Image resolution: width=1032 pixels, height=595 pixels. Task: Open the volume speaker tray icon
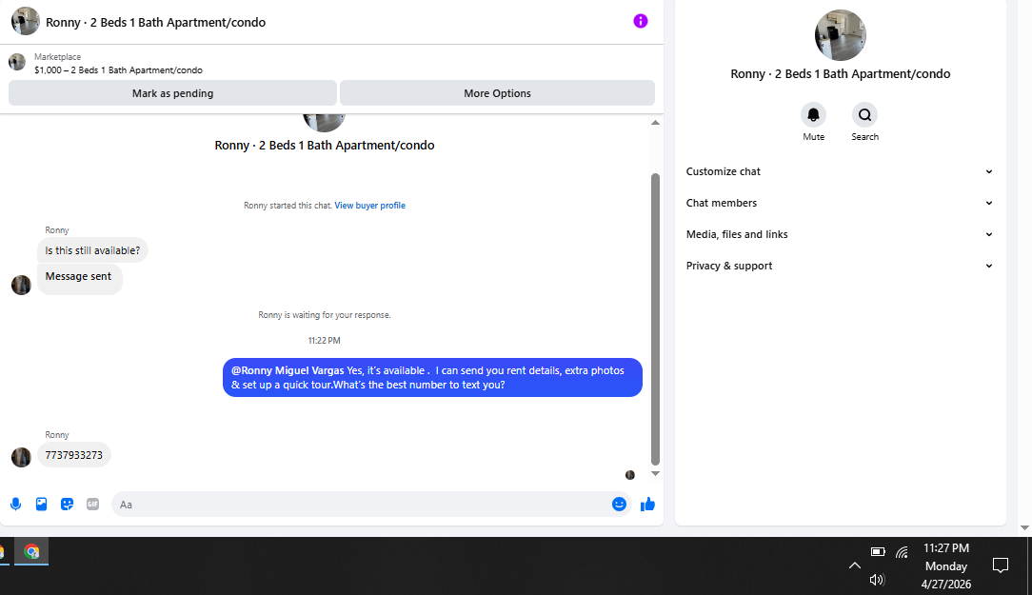click(x=877, y=579)
